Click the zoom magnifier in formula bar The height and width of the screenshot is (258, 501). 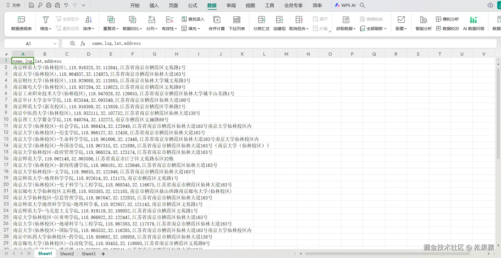72,43
